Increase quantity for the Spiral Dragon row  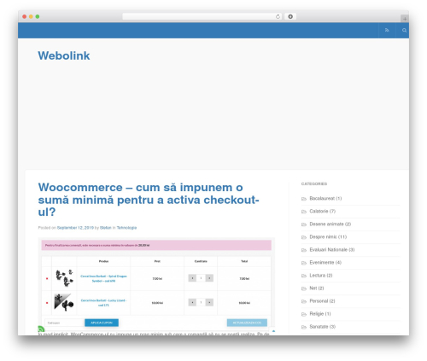pos(209,278)
